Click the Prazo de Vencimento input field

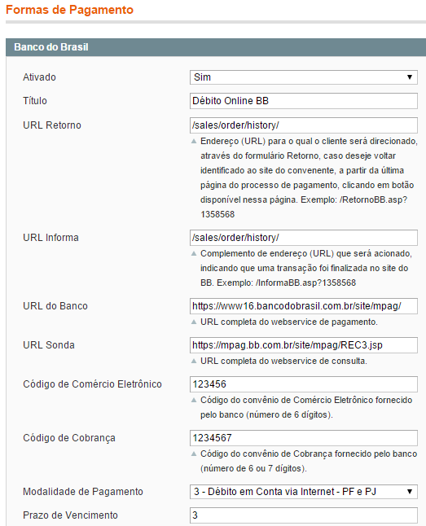(304, 515)
